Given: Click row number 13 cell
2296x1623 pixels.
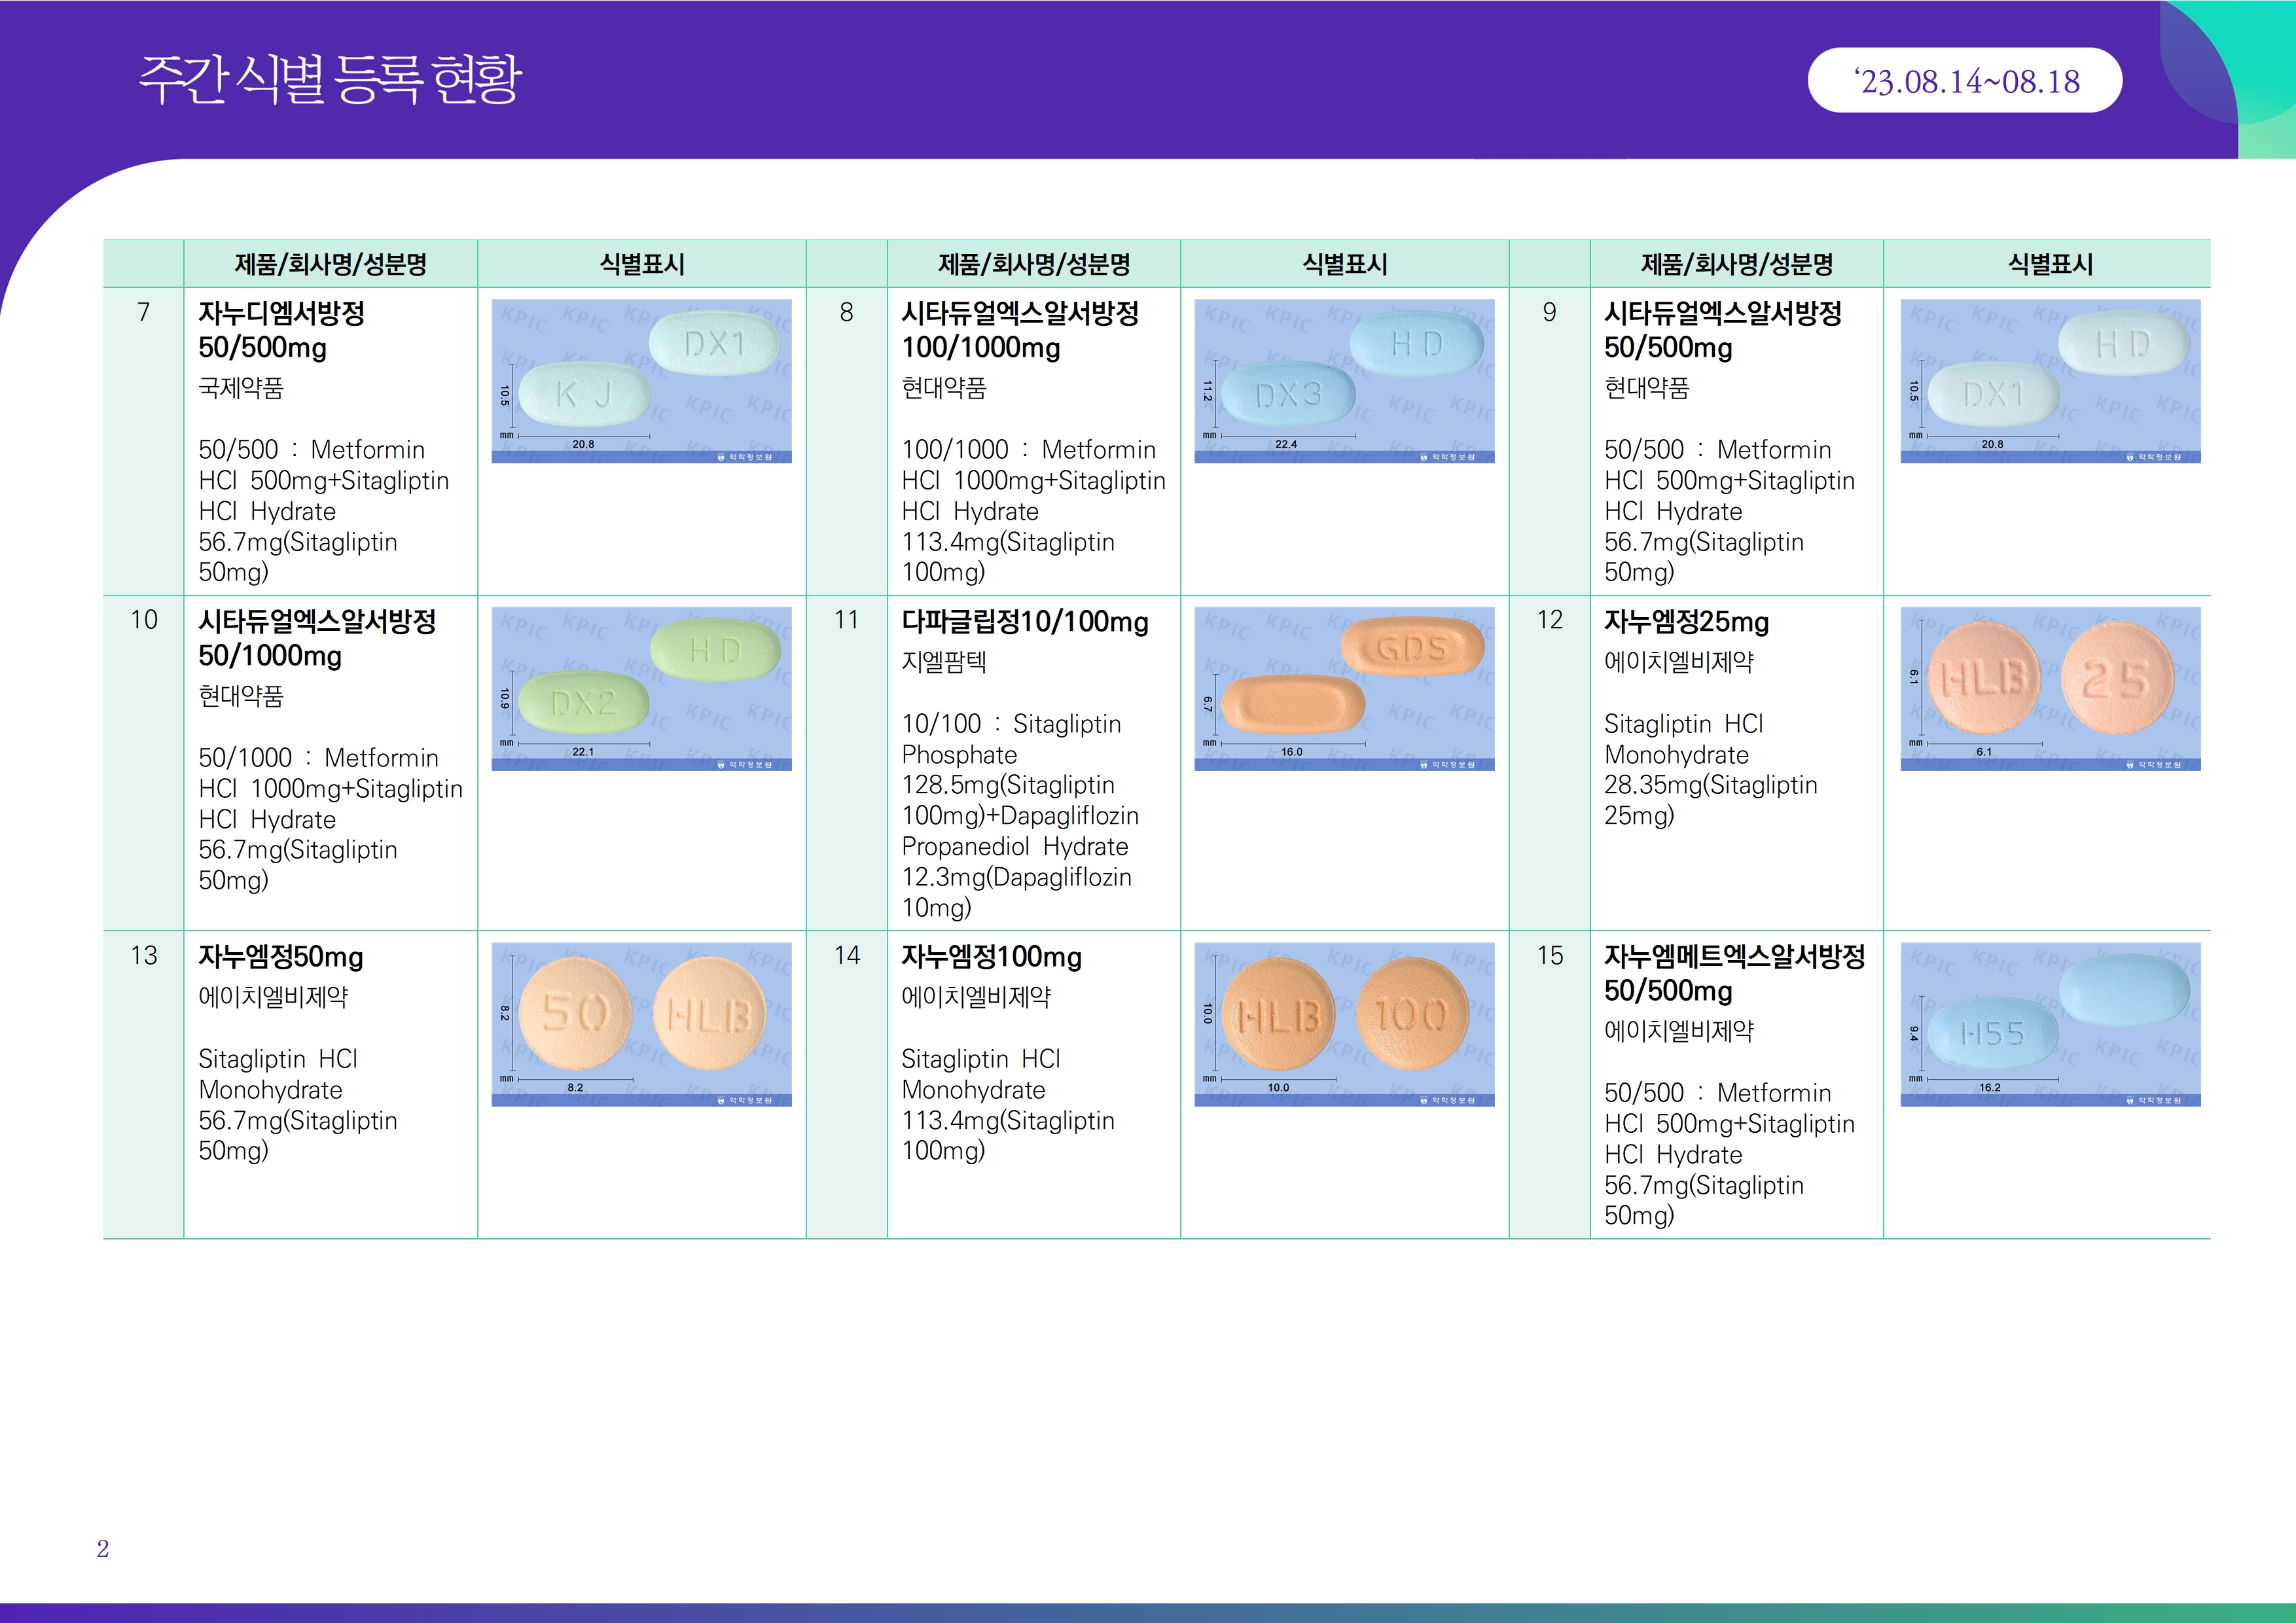Looking at the screenshot, I should tap(144, 956).
